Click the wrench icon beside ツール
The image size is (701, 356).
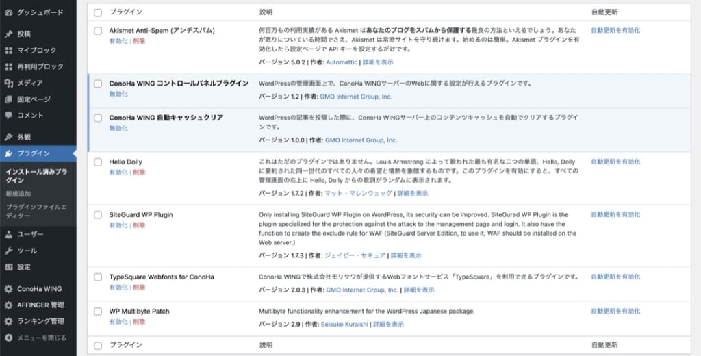[8, 251]
